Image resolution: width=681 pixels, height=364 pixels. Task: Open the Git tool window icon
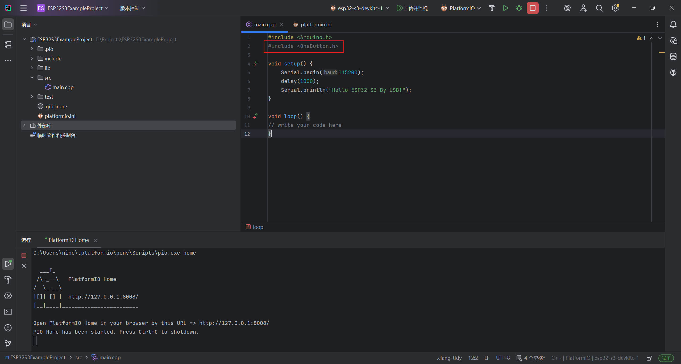click(x=8, y=344)
